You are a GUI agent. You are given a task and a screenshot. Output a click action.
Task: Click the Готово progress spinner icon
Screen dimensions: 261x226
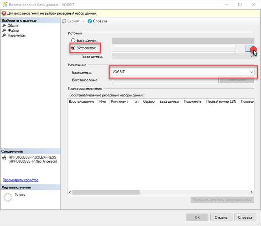(8, 197)
